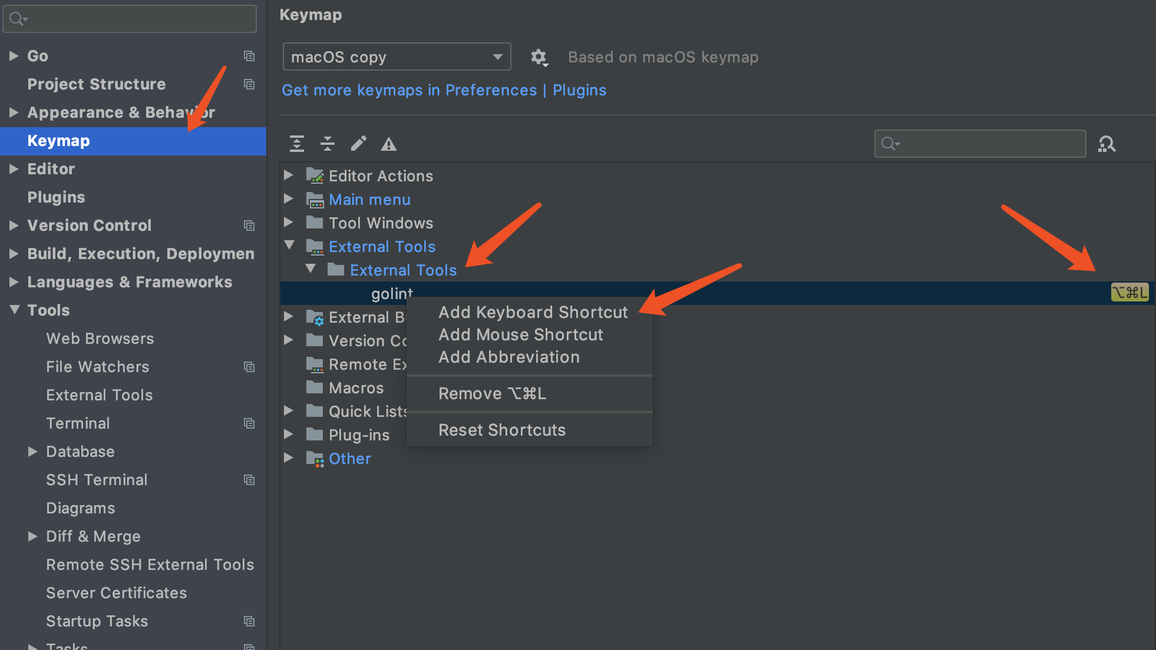Click the edit keymap pencil icon
Viewport: 1156px width, 650px height.
pos(358,144)
